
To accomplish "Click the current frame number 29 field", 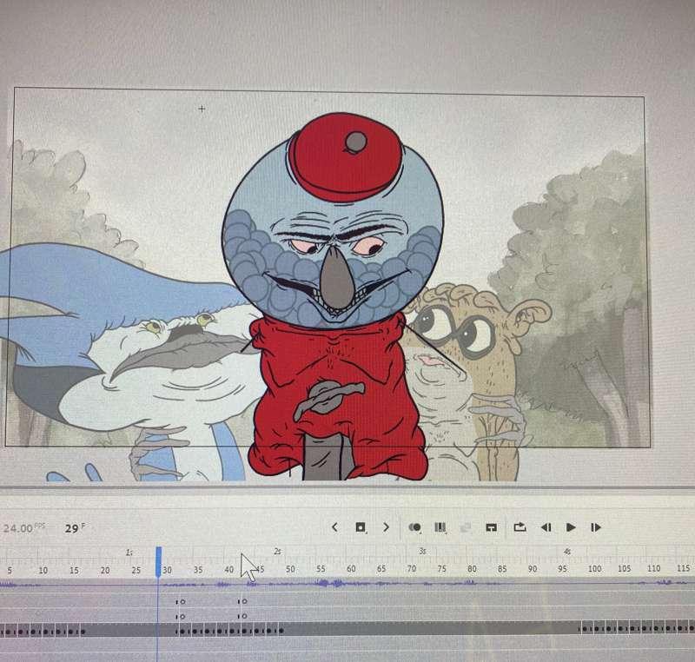I will pyautogui.click(x=72, y=528).
